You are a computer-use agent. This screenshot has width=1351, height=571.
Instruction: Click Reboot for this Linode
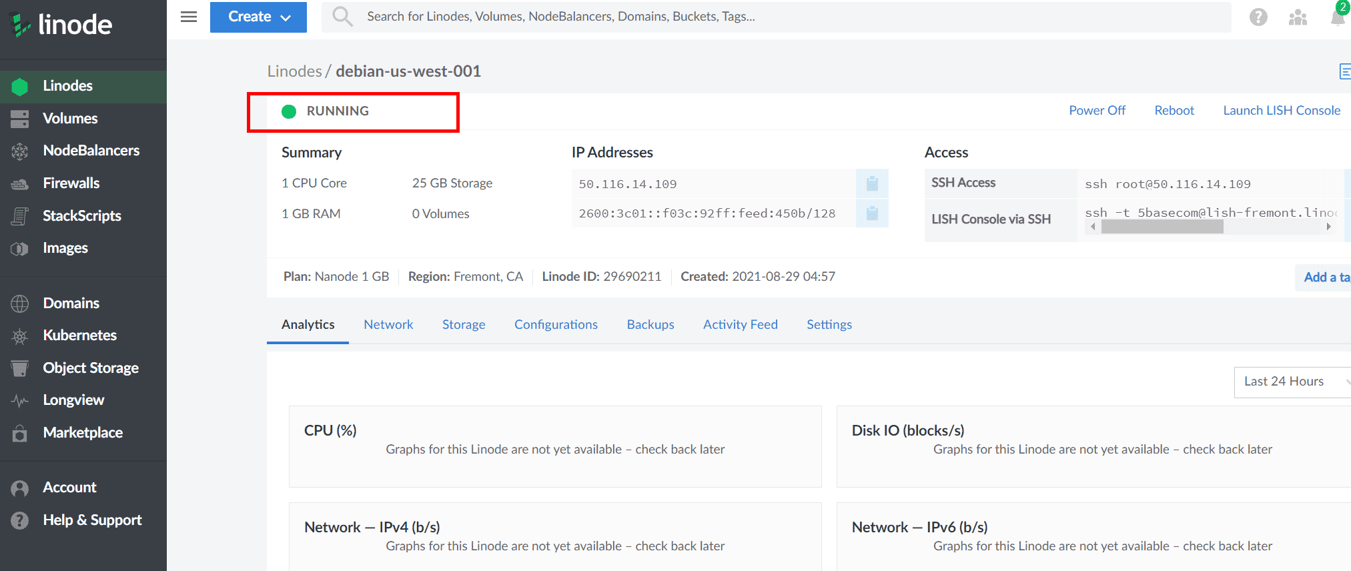pos(1174,111)
